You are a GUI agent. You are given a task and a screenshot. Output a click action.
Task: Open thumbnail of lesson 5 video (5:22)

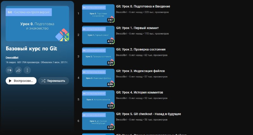tap(98, 121)
